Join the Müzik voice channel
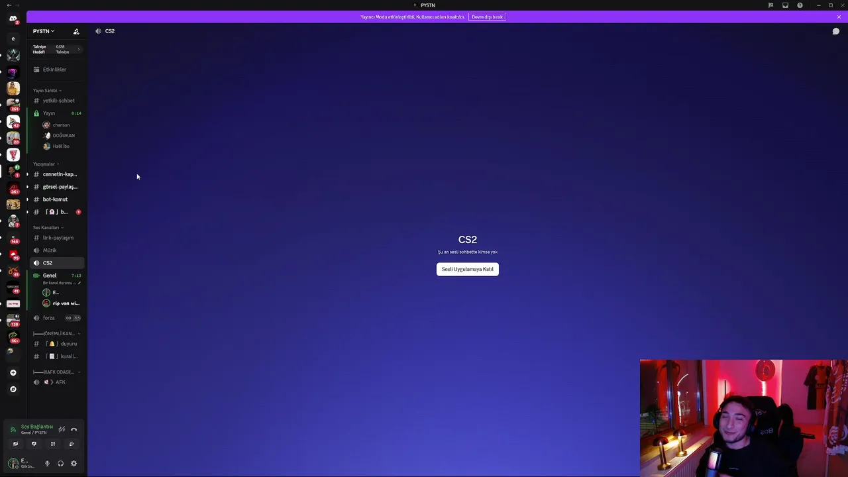Viewport: 848px width, 477px height. (x=57, y=250)
